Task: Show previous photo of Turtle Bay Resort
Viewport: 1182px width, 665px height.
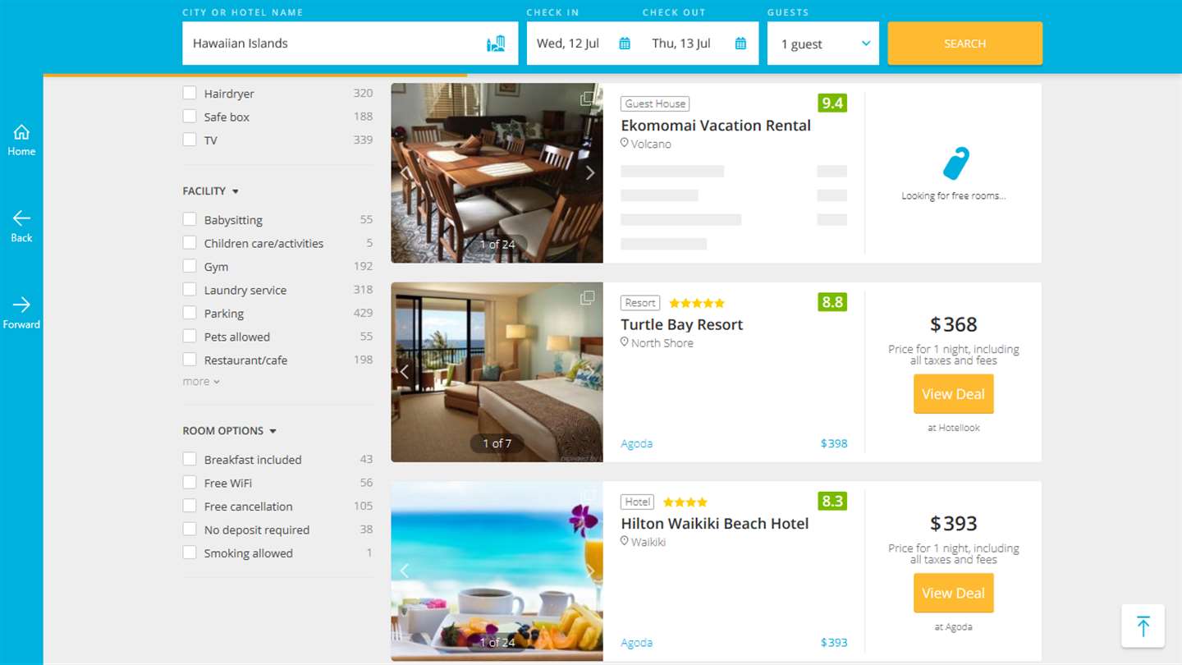Action: click(404, 372)
